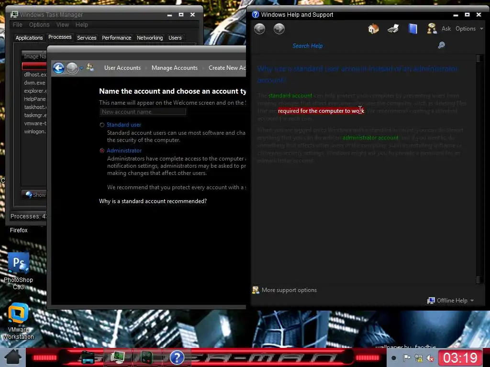Switch to the Applications tab
Viewport: 490px width, 367px height.
click(29, 38)
